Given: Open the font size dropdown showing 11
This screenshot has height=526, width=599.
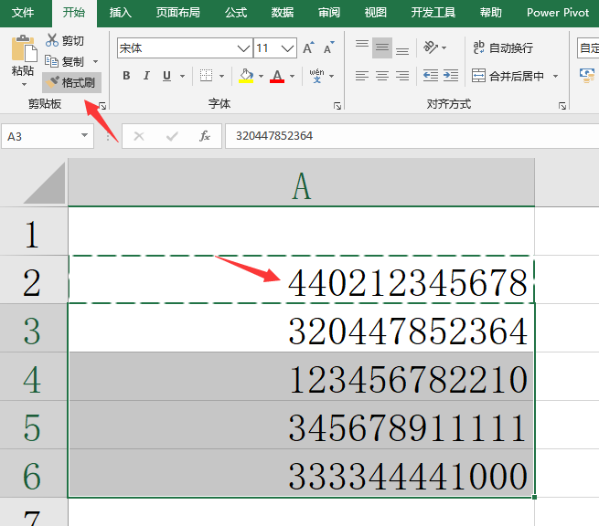Looking at the screenshot, I should click(x=288, y=48).
